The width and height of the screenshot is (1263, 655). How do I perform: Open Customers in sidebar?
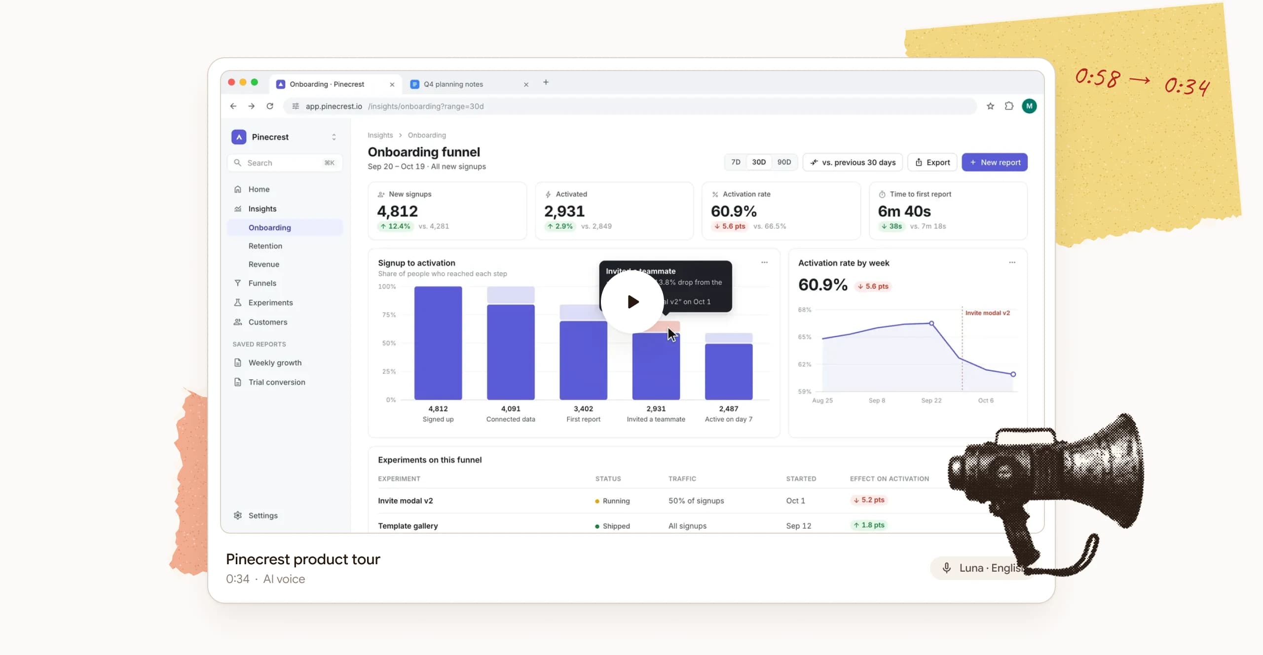tap(285, 322)
